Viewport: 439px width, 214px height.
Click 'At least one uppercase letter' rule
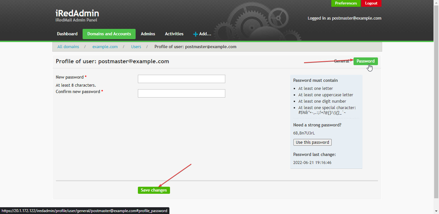point(326,95)
